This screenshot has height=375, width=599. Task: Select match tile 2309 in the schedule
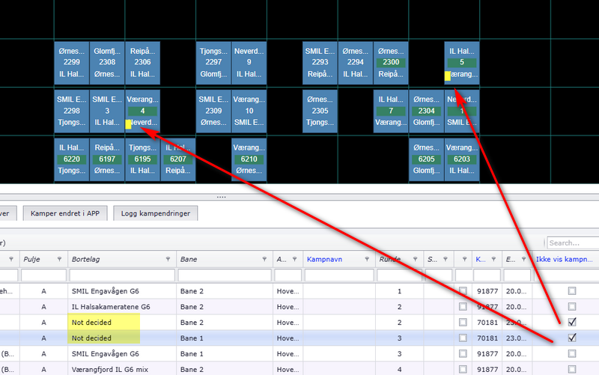213,111
